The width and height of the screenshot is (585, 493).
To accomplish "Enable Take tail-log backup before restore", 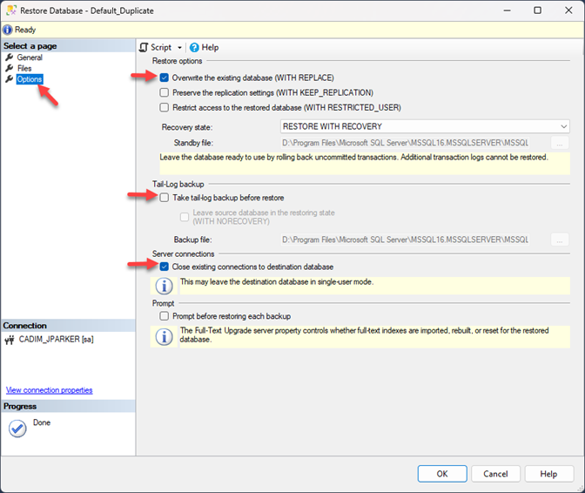I will click(x=165, y=198).
